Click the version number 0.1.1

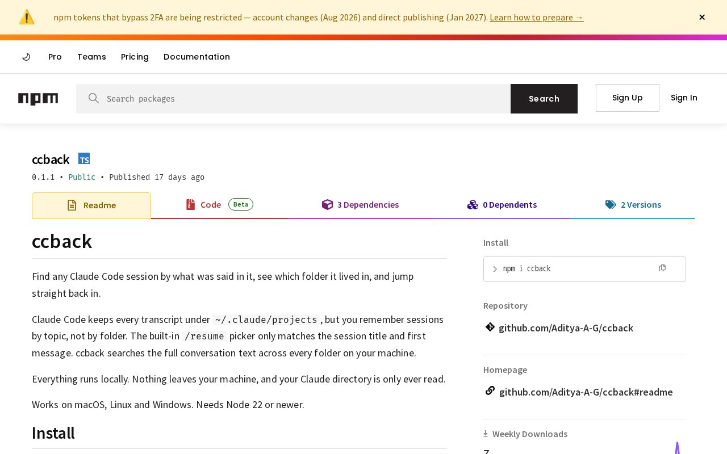(43, 177)
